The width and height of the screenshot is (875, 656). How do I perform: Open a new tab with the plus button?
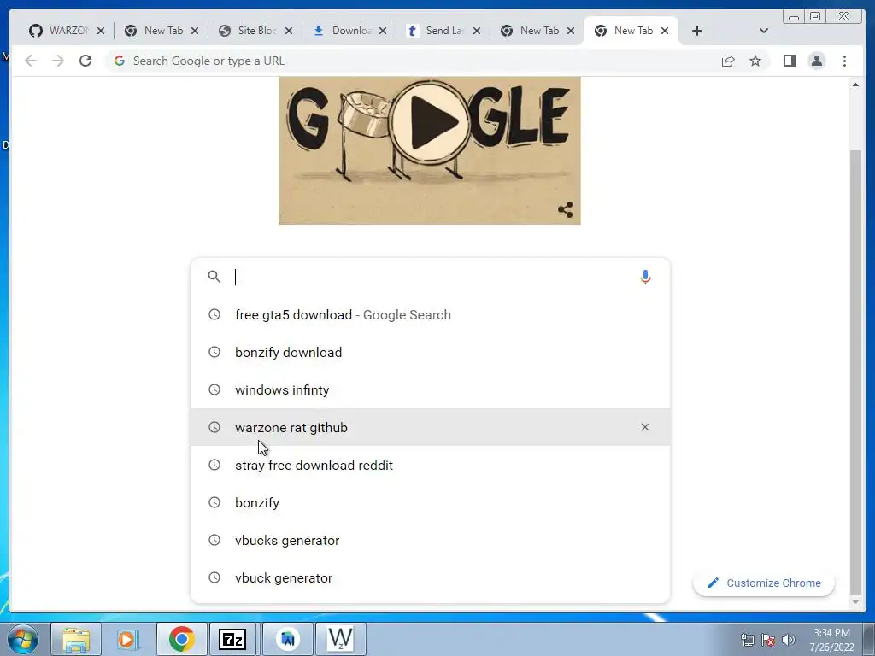[x=697, y=31]
